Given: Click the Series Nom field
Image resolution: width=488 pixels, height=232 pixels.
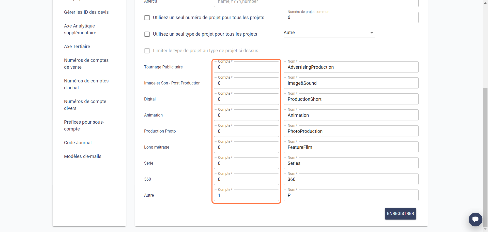Looking at the screenshot, I should pos(351,163).
